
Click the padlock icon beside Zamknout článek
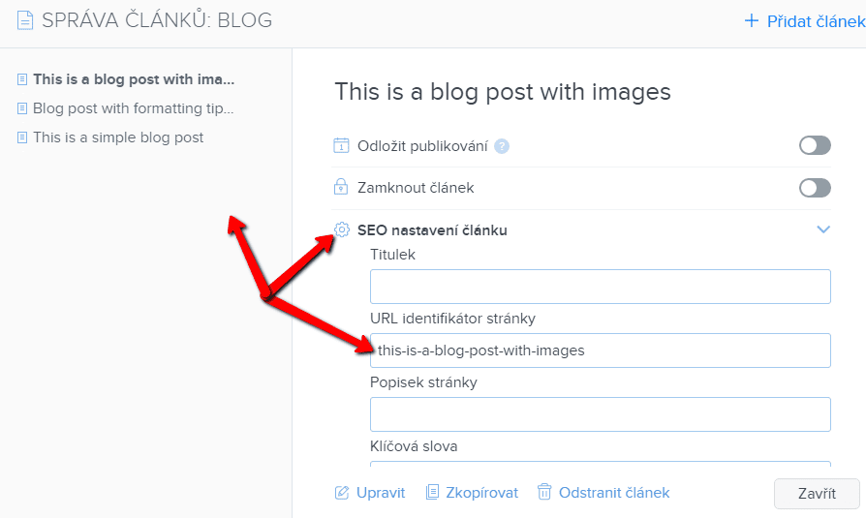point(341,187)
